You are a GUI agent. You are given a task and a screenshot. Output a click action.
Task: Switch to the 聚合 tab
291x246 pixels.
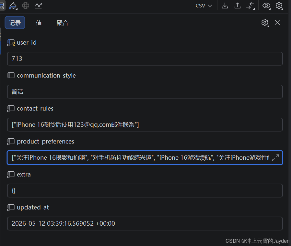point(62,23)
